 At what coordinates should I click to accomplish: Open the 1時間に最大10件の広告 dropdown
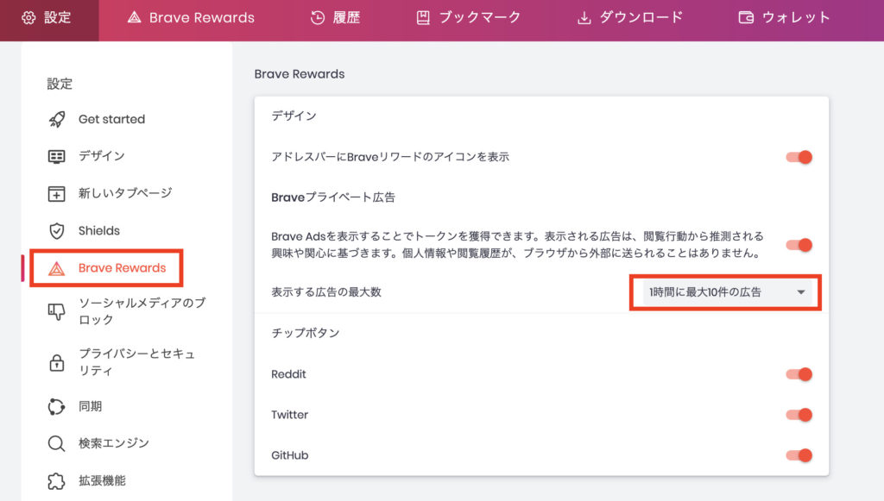pyautogui.click(x=727, y=292)
